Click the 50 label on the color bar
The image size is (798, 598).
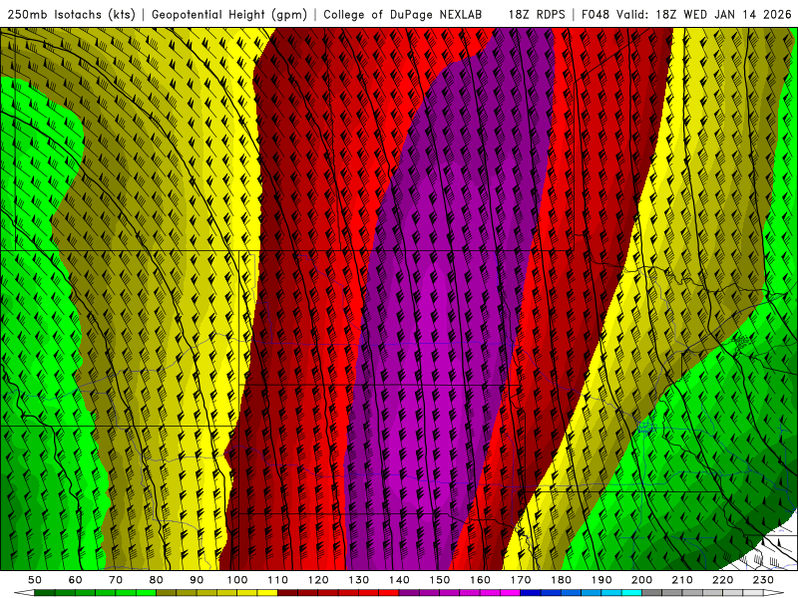click(35, 580)
